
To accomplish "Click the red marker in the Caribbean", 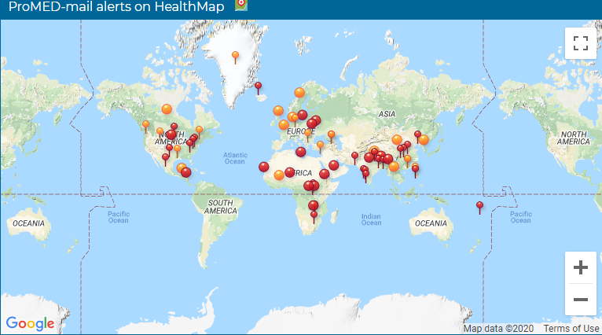I will click(185, 172).
